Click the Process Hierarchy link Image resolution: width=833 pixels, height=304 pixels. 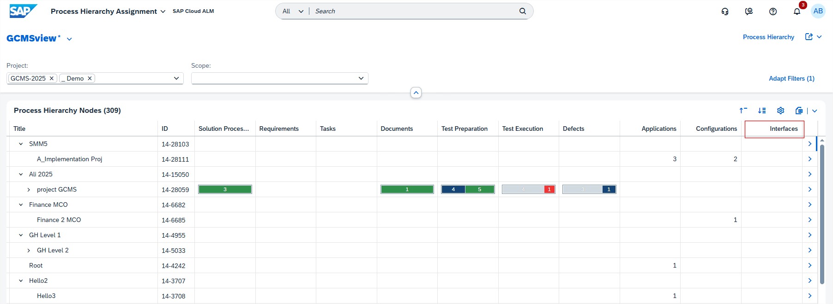click(x=768, y=37)
